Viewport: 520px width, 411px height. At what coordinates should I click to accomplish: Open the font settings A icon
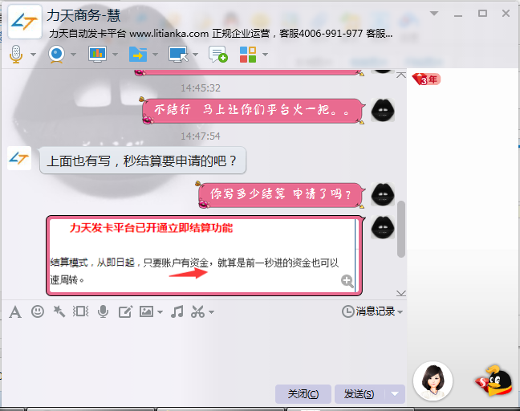tap(15, 311)
